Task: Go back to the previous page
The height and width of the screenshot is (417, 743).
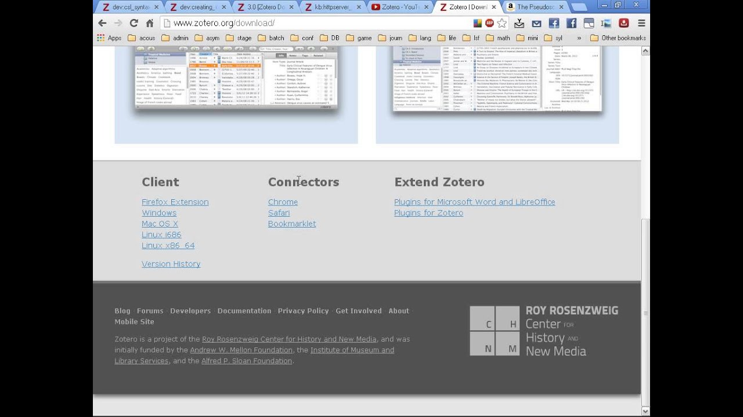Action: (x=102, y=23)
